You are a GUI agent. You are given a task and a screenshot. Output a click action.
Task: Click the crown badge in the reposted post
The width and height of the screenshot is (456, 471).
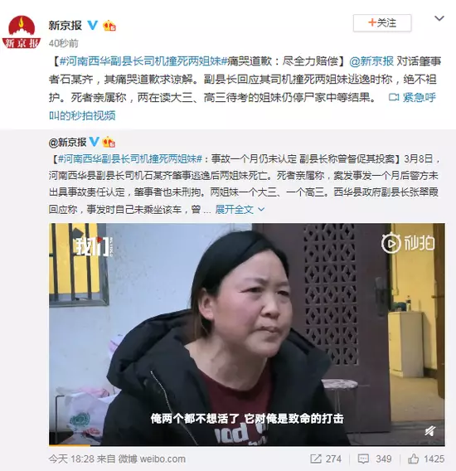(x=109, y=142)
